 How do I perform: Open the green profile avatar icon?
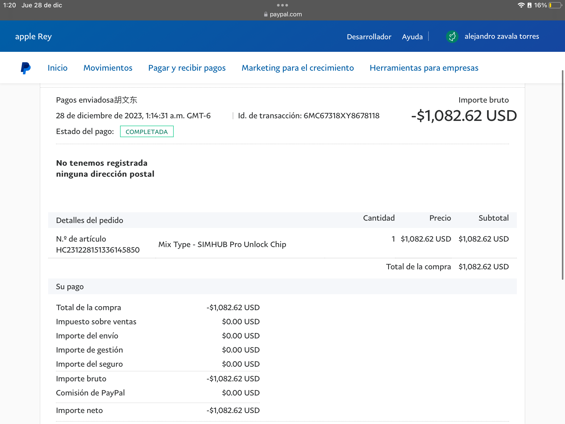click(x=452, y=36)
